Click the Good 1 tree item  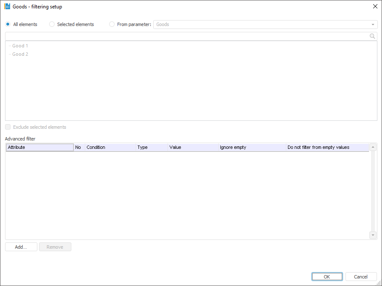(x=20, y=46)
